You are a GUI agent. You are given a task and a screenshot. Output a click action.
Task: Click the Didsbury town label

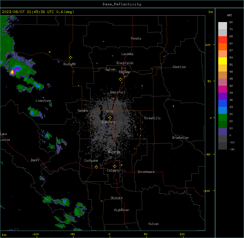click(108, 122)
